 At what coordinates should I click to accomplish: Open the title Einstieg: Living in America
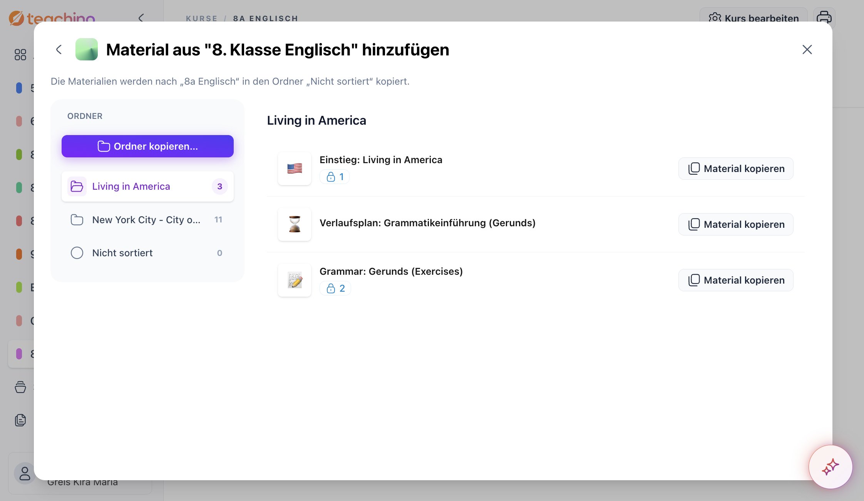[x=381, y=160]
